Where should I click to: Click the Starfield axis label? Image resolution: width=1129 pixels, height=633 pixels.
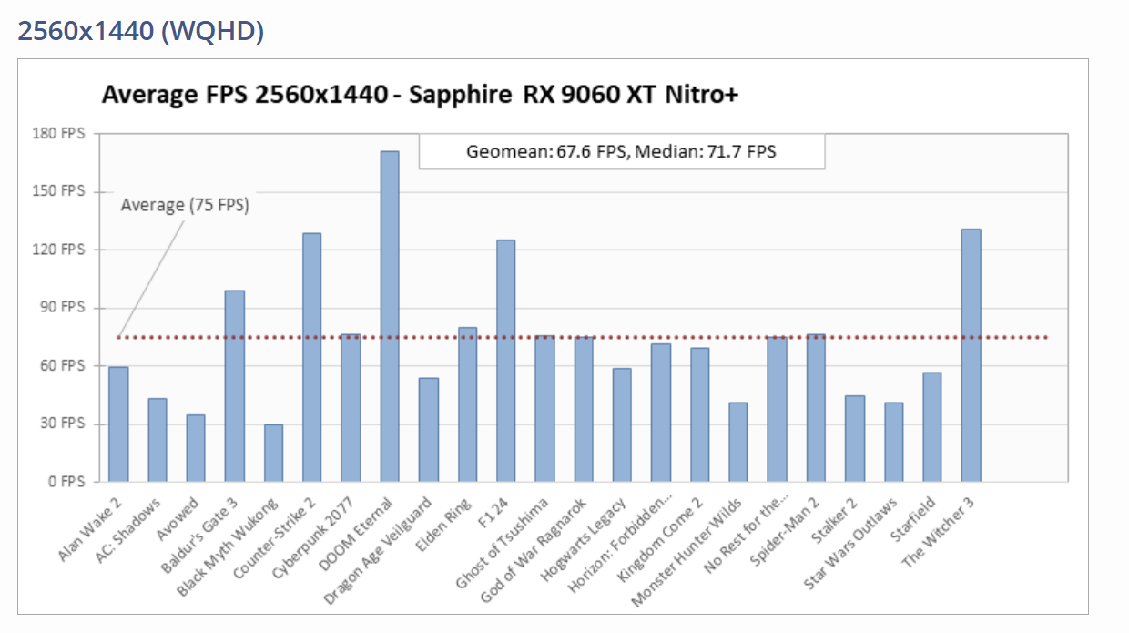[912, 520]
